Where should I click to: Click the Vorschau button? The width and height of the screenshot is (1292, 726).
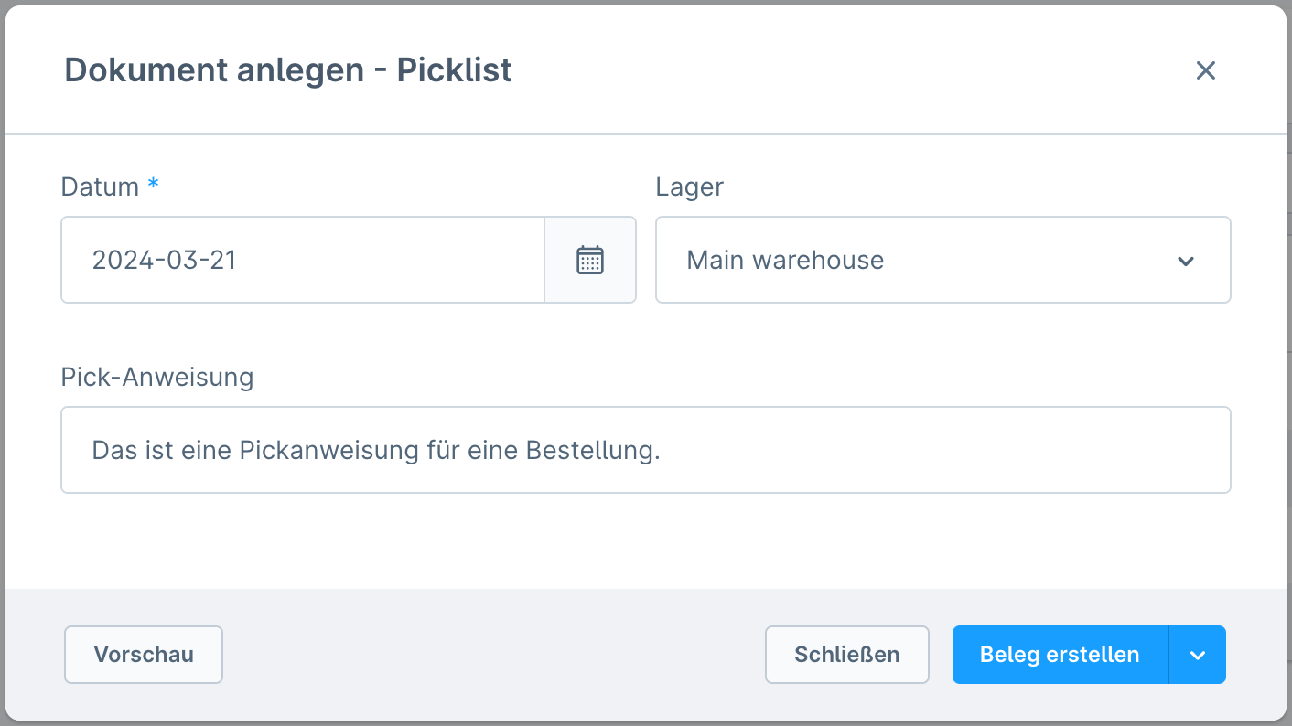point(143,655)
